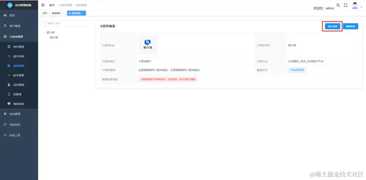The width and height of the screenshot is (366, 180).
Task: Click the 请输入名称 search field
Action: pos(67,23)
